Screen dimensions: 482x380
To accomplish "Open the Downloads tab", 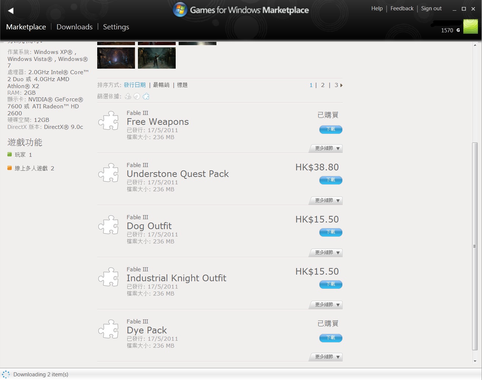I will [x=74, y=27].
